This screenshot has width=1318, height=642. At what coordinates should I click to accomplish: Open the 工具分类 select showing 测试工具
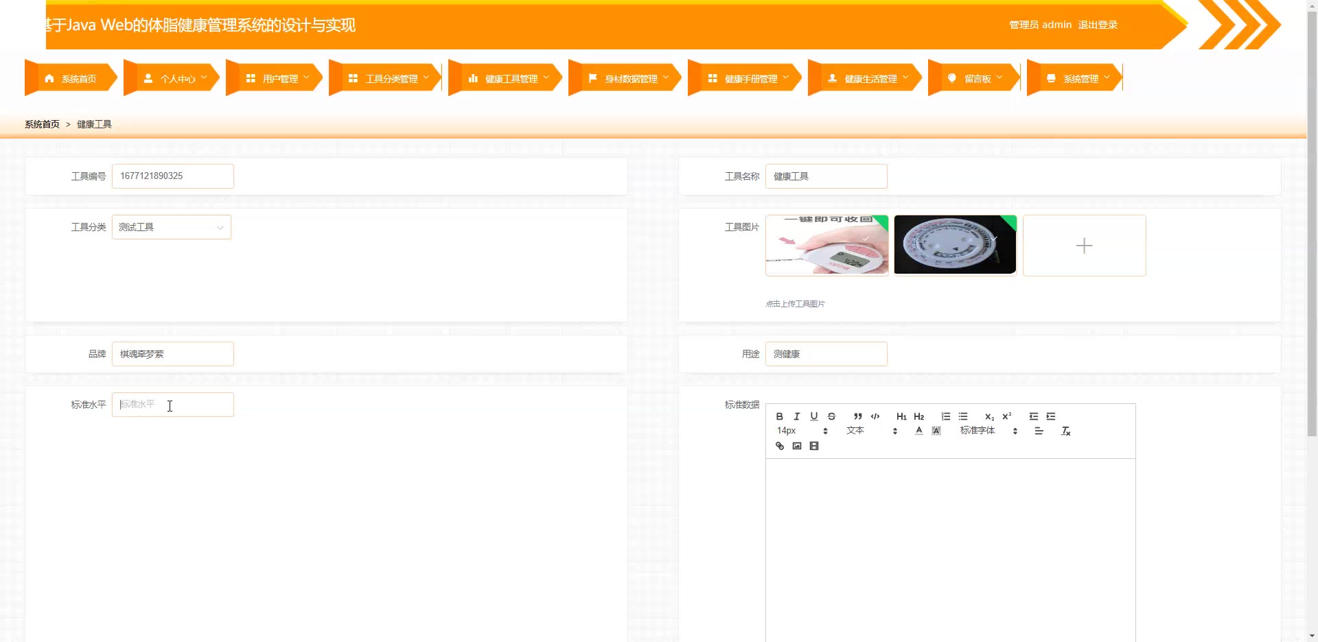point(172,227)
